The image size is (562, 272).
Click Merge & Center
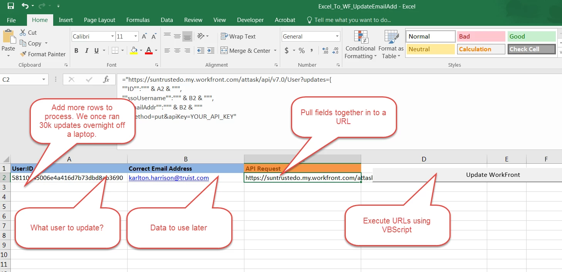coord(246,50)
